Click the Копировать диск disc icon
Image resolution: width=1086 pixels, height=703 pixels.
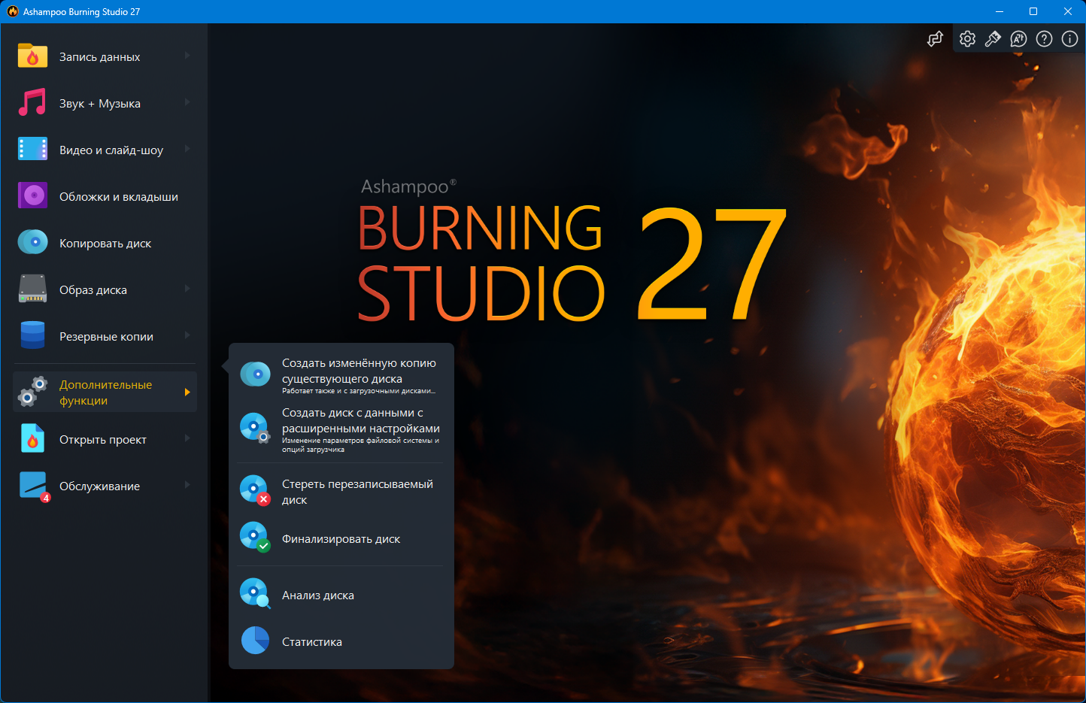[x=32, y=243]
